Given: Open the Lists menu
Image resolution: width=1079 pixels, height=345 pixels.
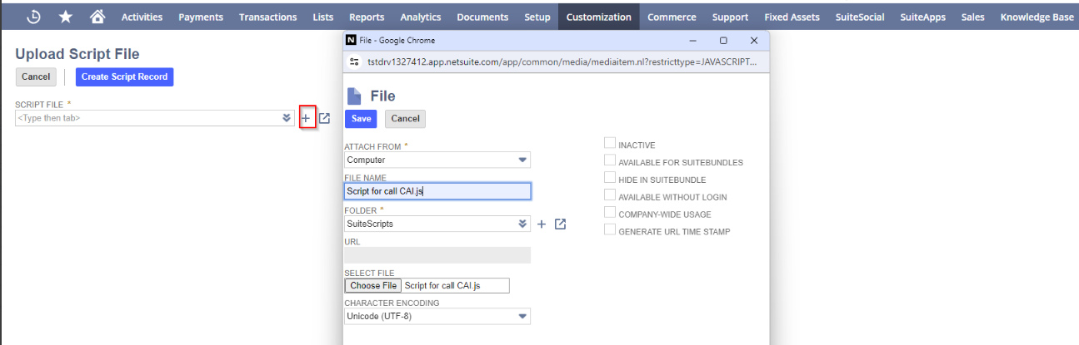Looking at the screenshot, I should click(323, 17).
